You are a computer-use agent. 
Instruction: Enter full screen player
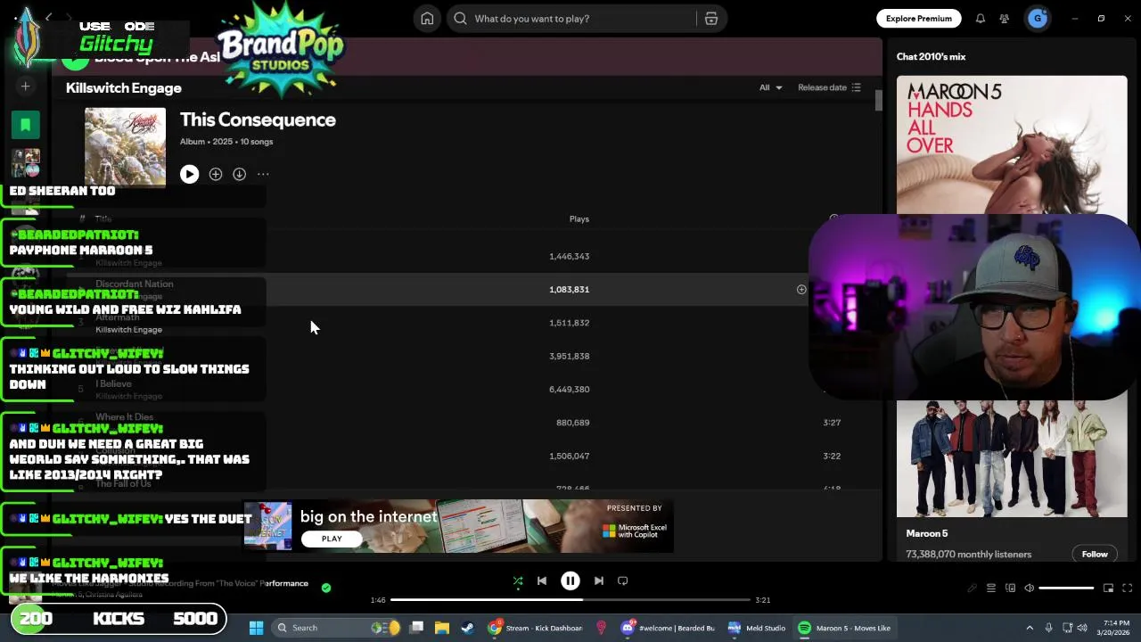coord(1128,588)
